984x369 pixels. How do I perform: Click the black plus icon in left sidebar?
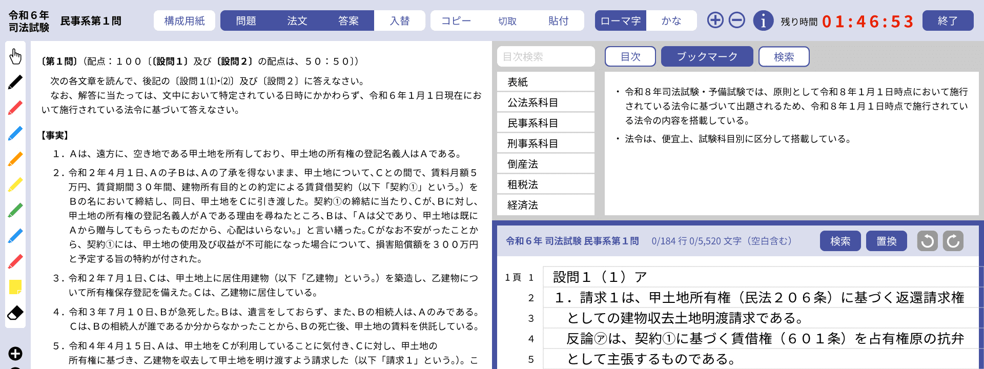15,354
